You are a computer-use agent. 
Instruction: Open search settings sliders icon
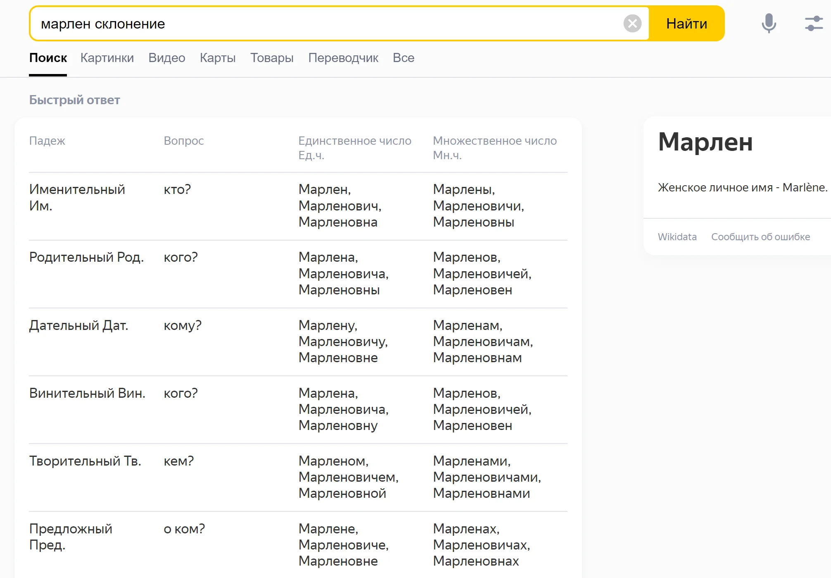(814, 24)
